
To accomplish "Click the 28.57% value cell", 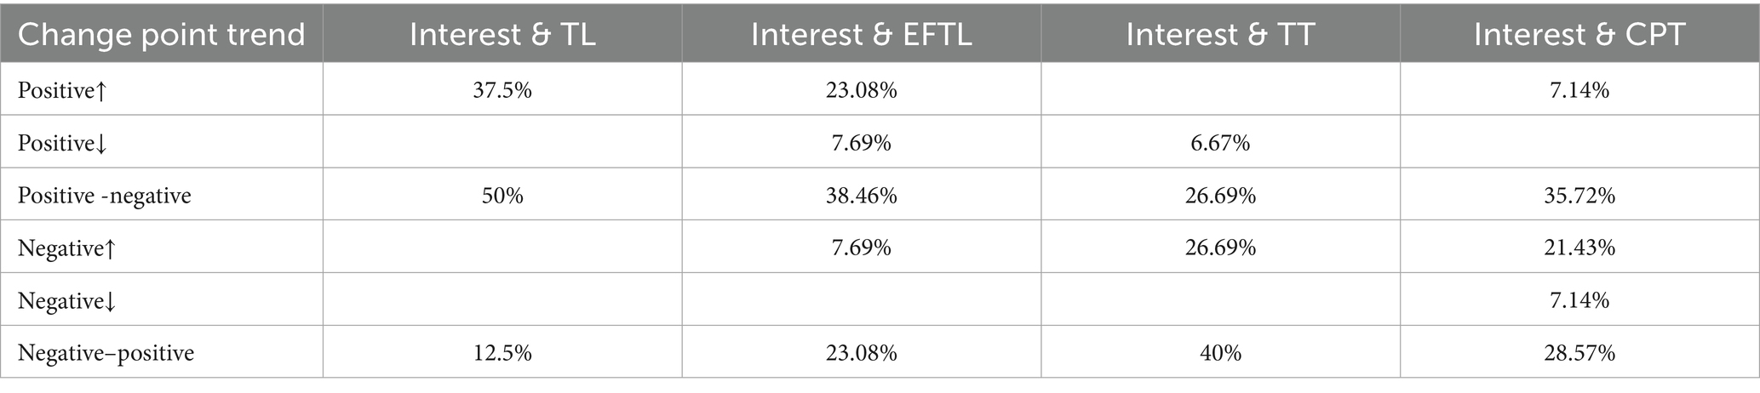I will click(x=1579, y=353).
